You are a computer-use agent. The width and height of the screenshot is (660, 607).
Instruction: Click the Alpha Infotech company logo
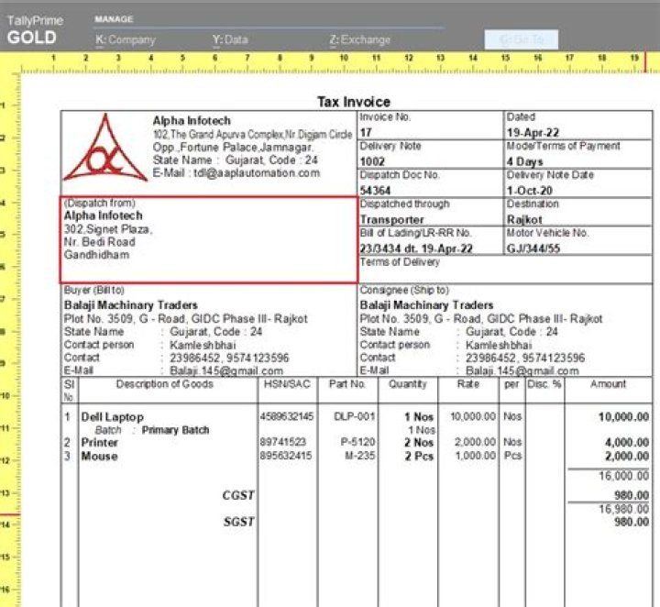coord(105,149)
